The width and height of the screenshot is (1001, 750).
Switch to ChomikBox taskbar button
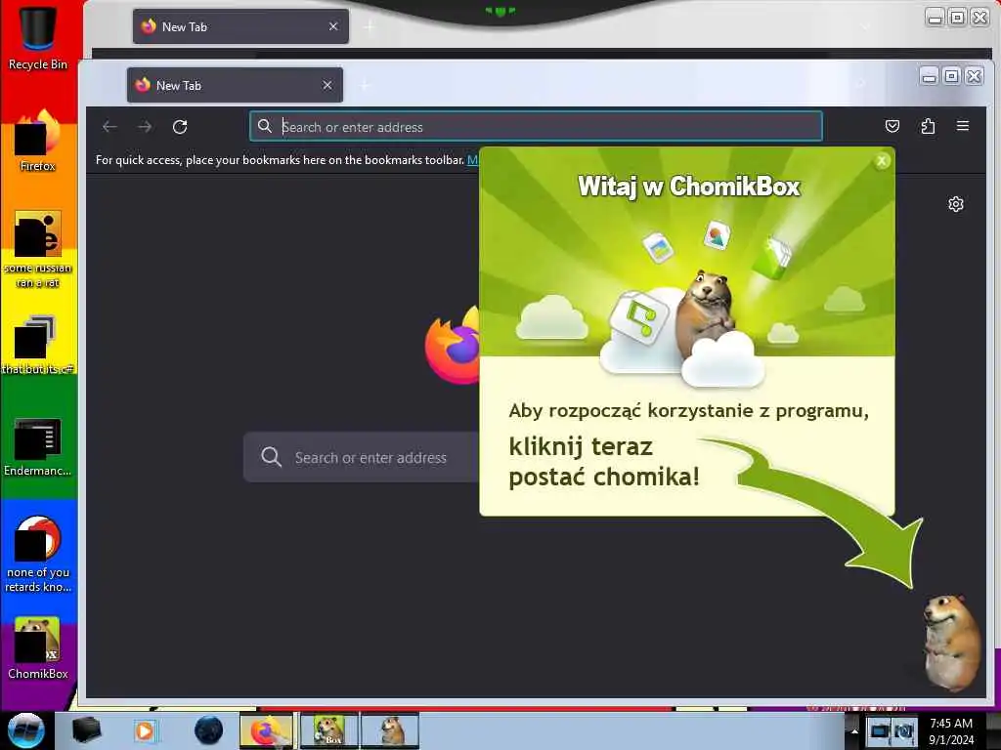point(328,730)
